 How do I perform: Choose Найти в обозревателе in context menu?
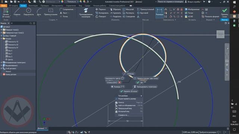tap(129, 105)
